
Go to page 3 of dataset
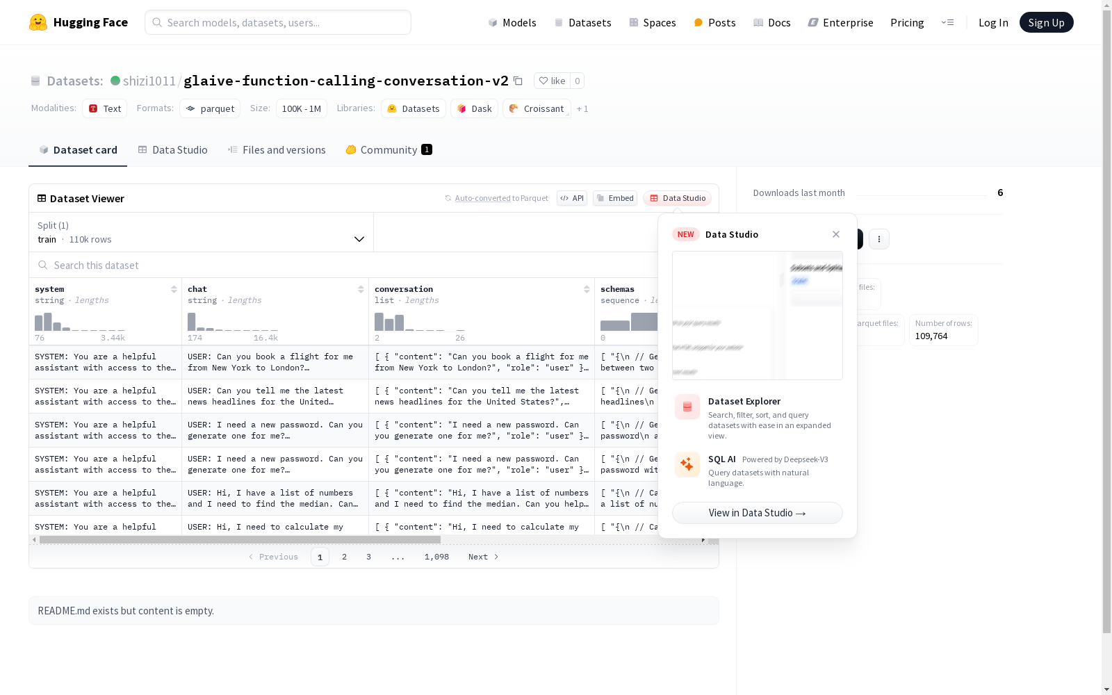tap(368, 557)
